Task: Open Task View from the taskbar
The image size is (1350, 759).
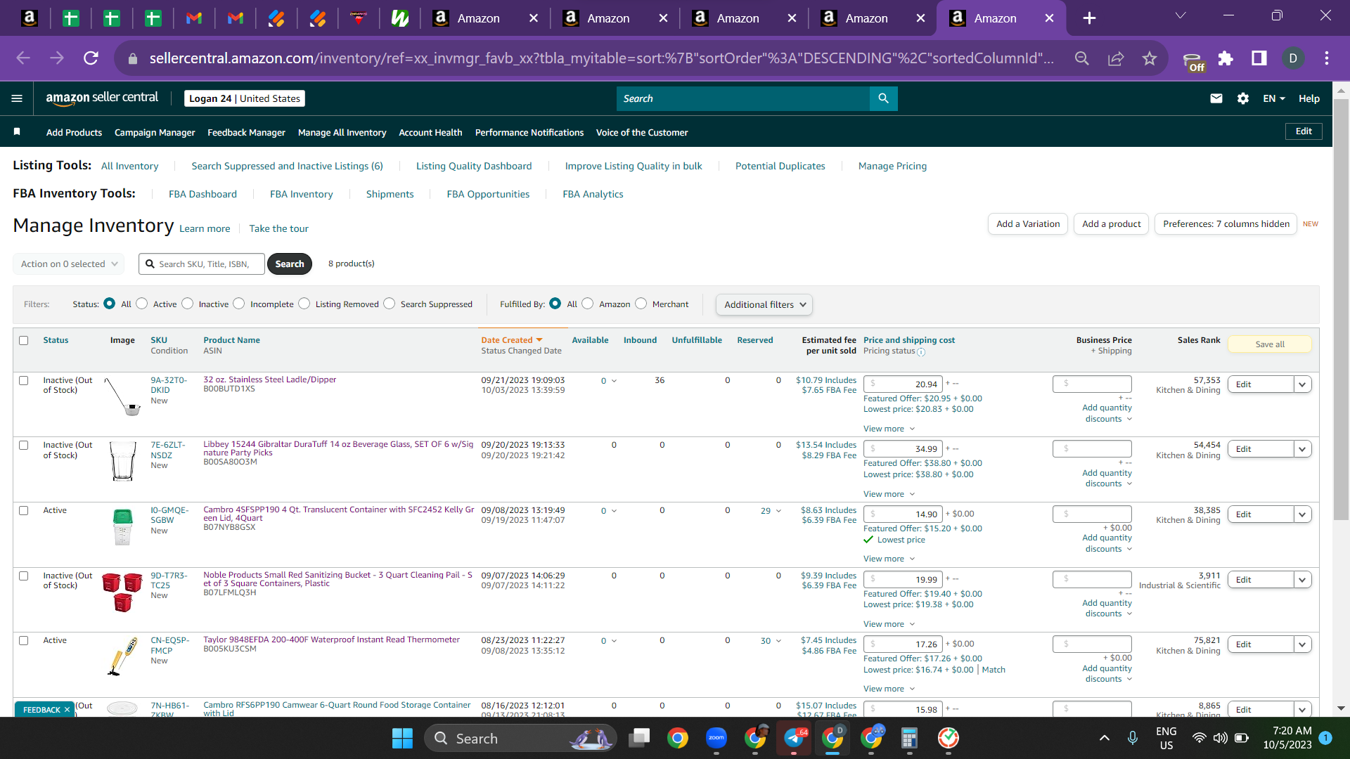Action: click(x=640, y=738)
